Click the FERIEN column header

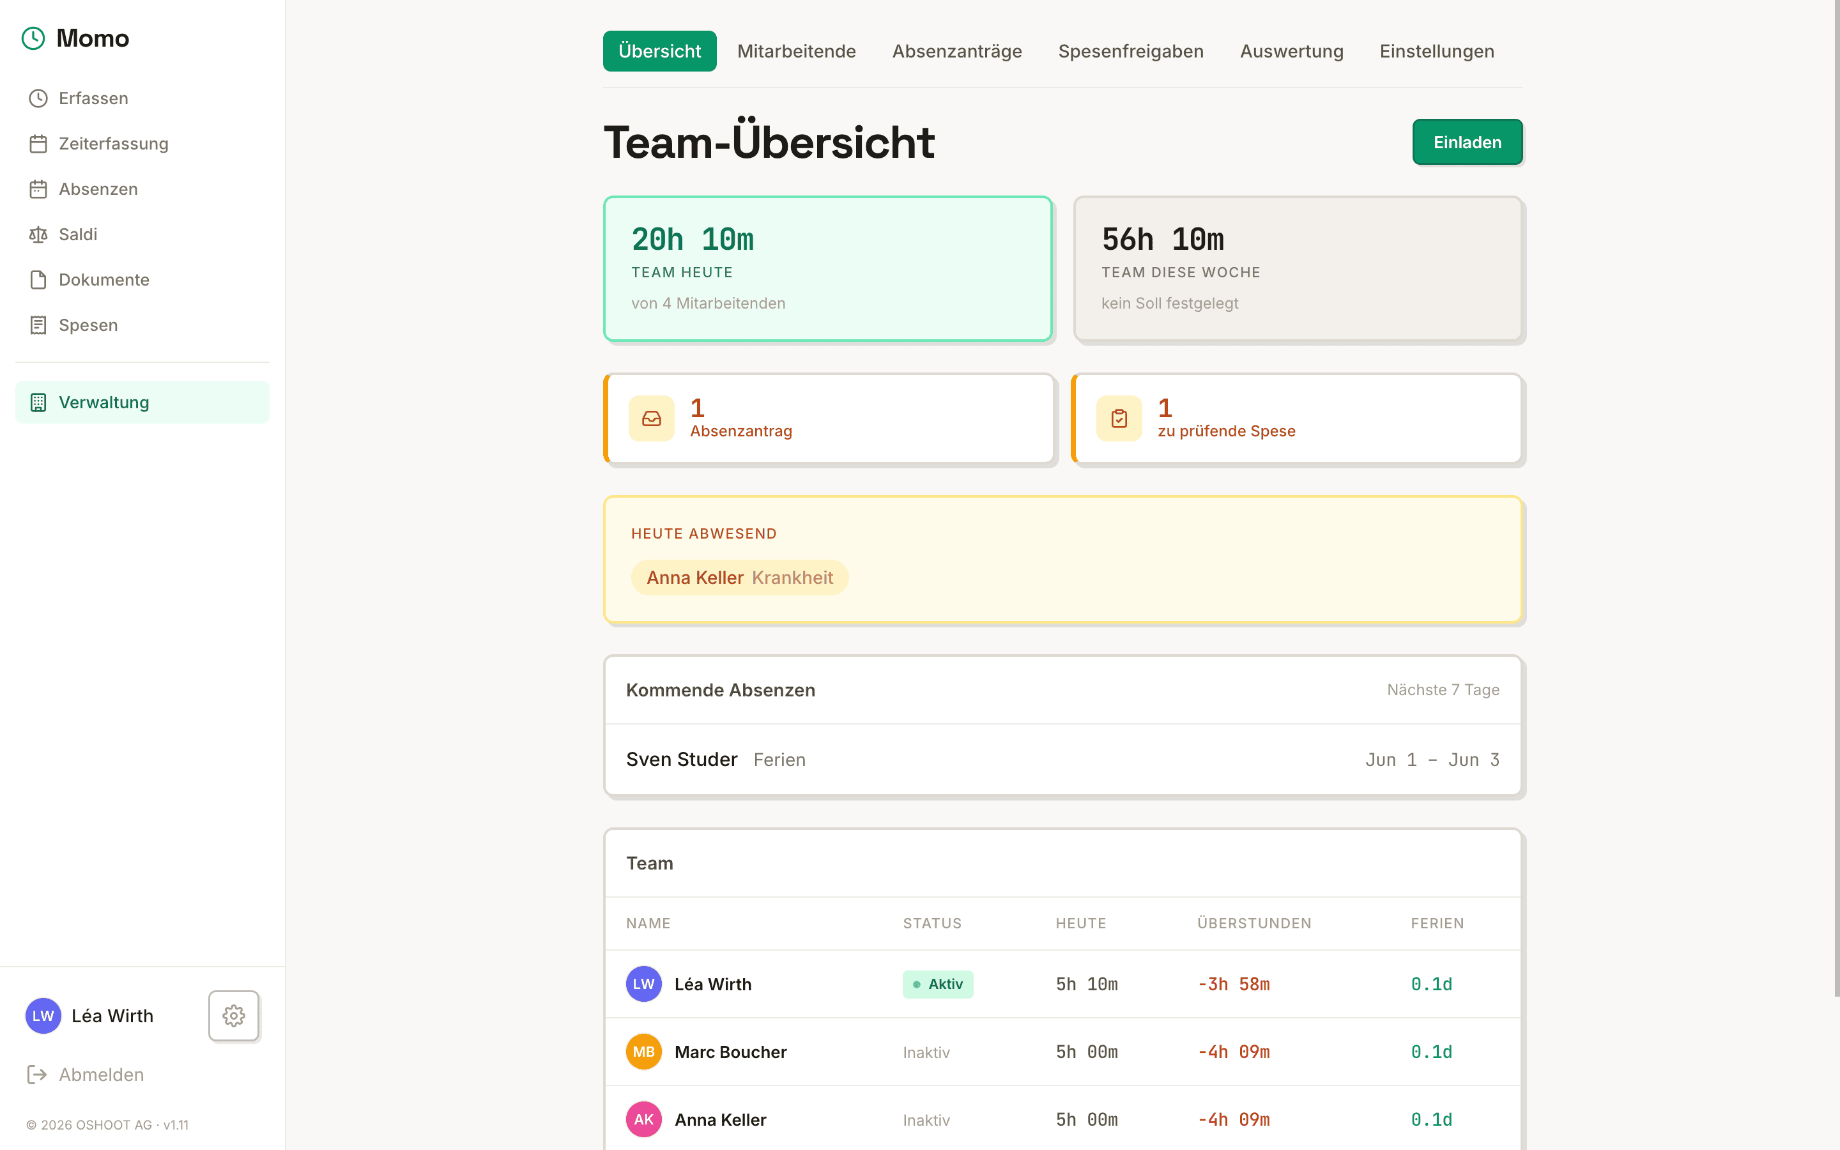pos(1437,923)
